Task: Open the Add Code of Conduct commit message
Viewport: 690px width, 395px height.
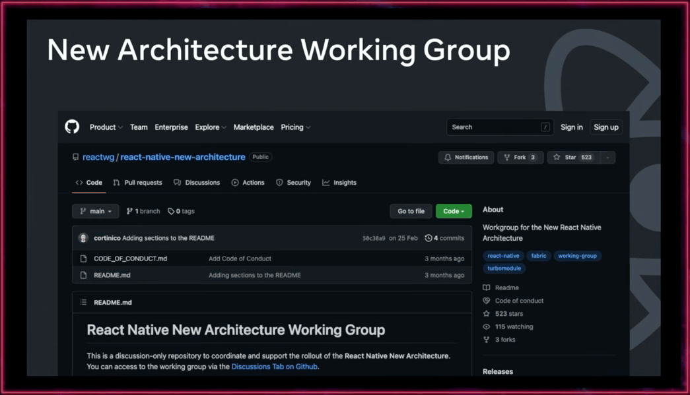Action: pos(240,258)
